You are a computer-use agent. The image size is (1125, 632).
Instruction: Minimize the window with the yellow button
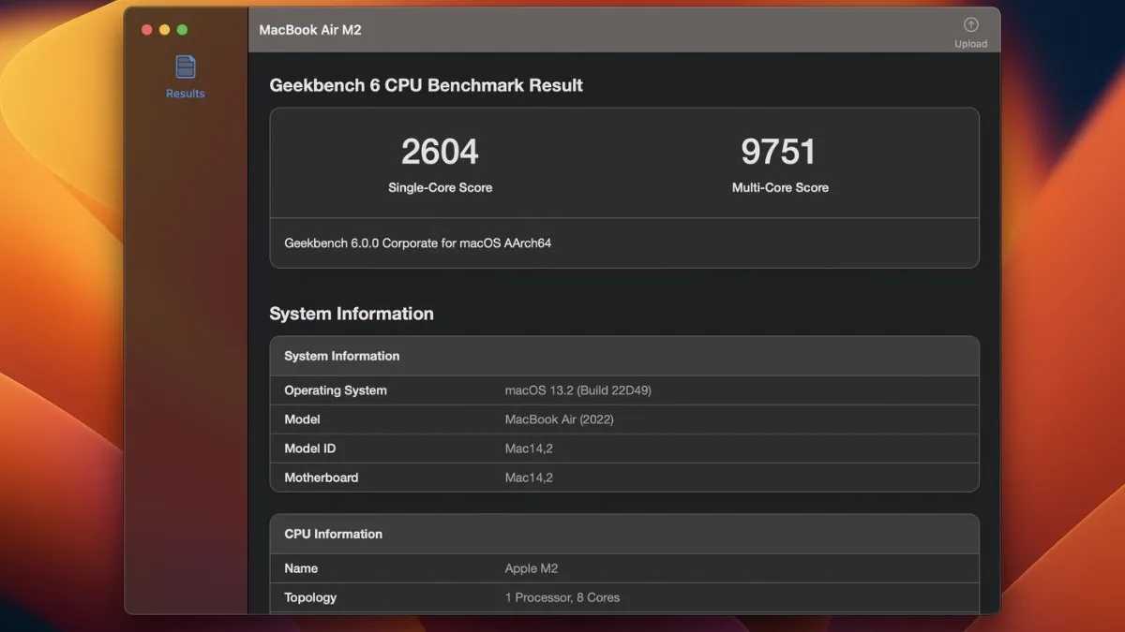point(165,30)
